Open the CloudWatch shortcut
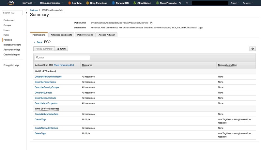The image size is (261, 150). pyautogui.click(x=142, y=3)
